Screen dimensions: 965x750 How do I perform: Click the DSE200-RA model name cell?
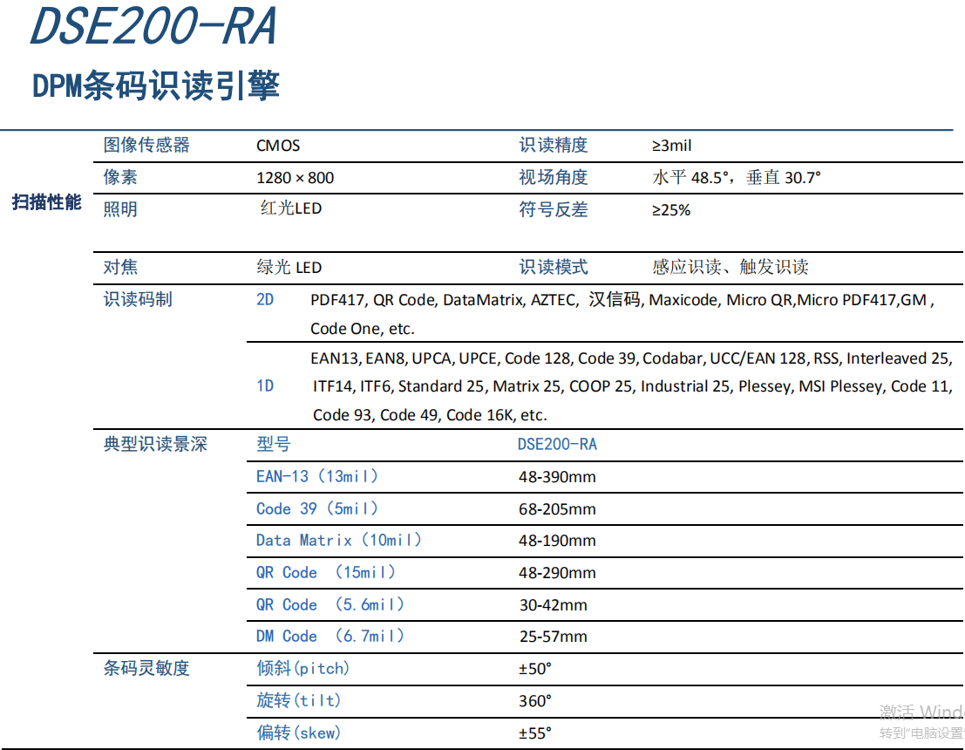[x=557, y=445]
